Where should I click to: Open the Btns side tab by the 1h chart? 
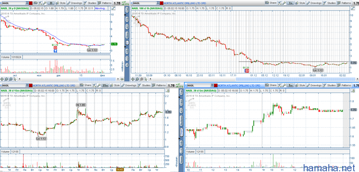click(x=127, y=35)
